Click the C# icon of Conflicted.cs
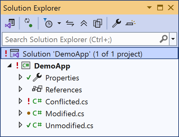 click(37, 101)
